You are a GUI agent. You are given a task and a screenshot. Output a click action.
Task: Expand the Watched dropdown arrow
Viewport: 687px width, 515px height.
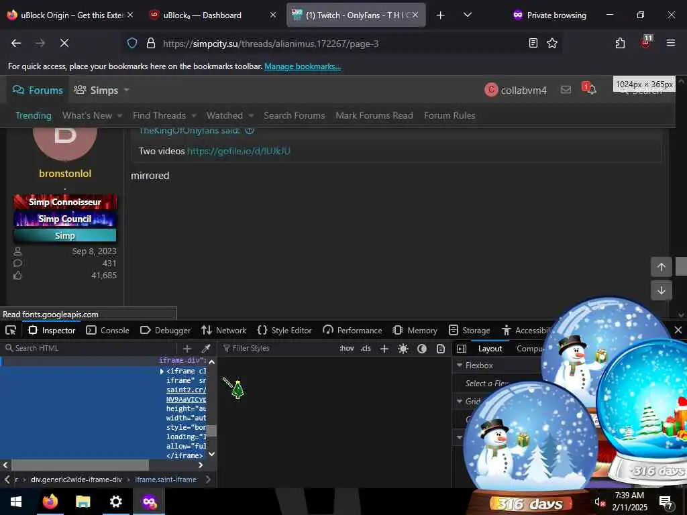[x=251, y=115]
